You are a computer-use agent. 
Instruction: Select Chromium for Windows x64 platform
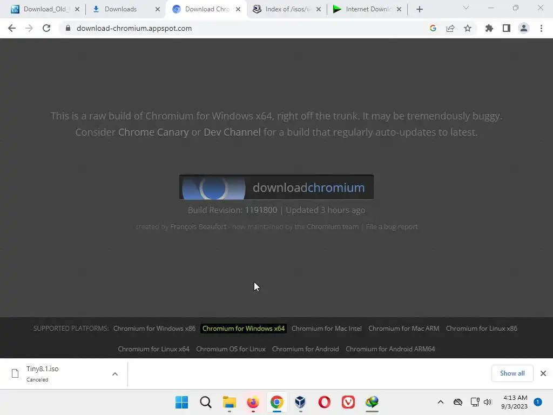(244, 328)
